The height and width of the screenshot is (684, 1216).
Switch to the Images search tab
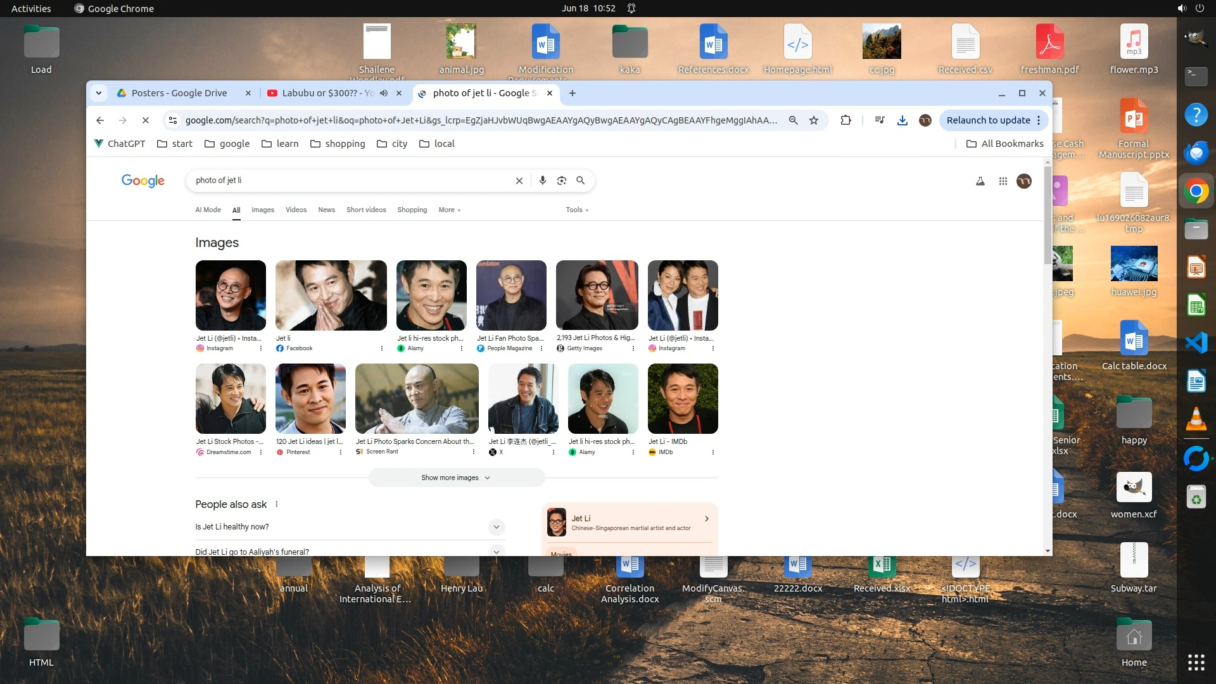click(x=262, y=210)
